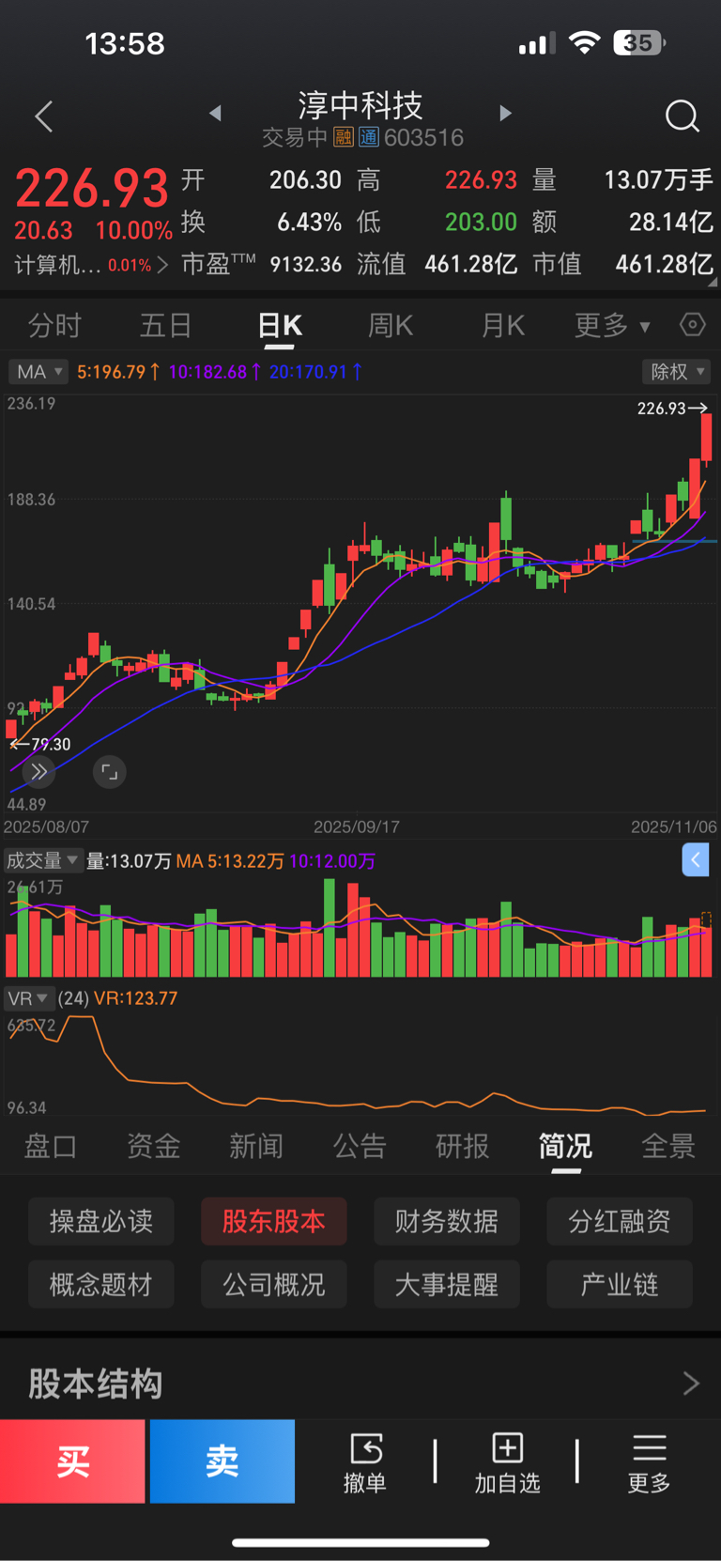Image resolution: width=721 pixels, height=1561 pixels.
Task: Switch to 五日 chart tab
Action: pyautogui.click(x=165, y=326)
